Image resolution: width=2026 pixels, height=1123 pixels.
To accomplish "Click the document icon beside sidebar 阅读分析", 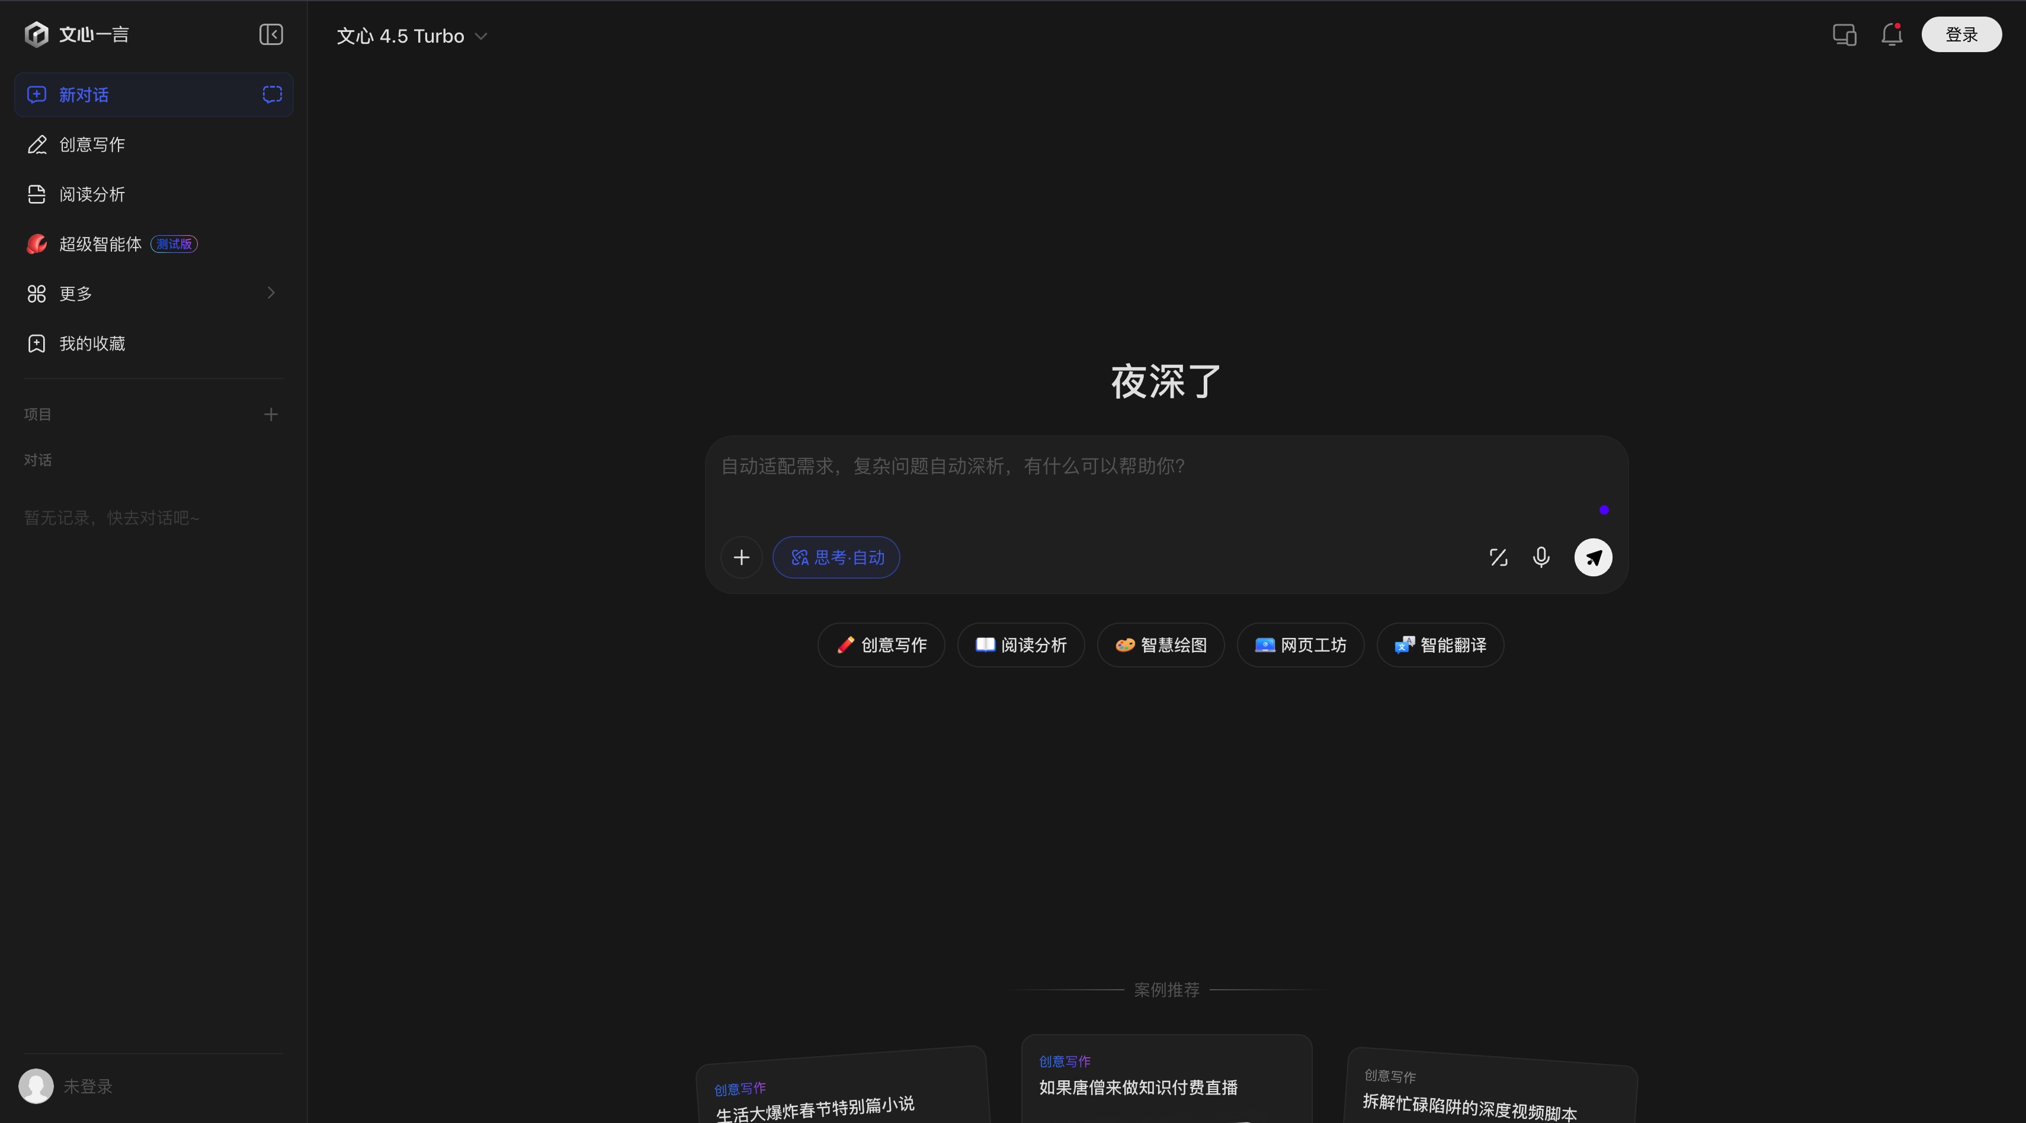I will (x=37, y=194).
